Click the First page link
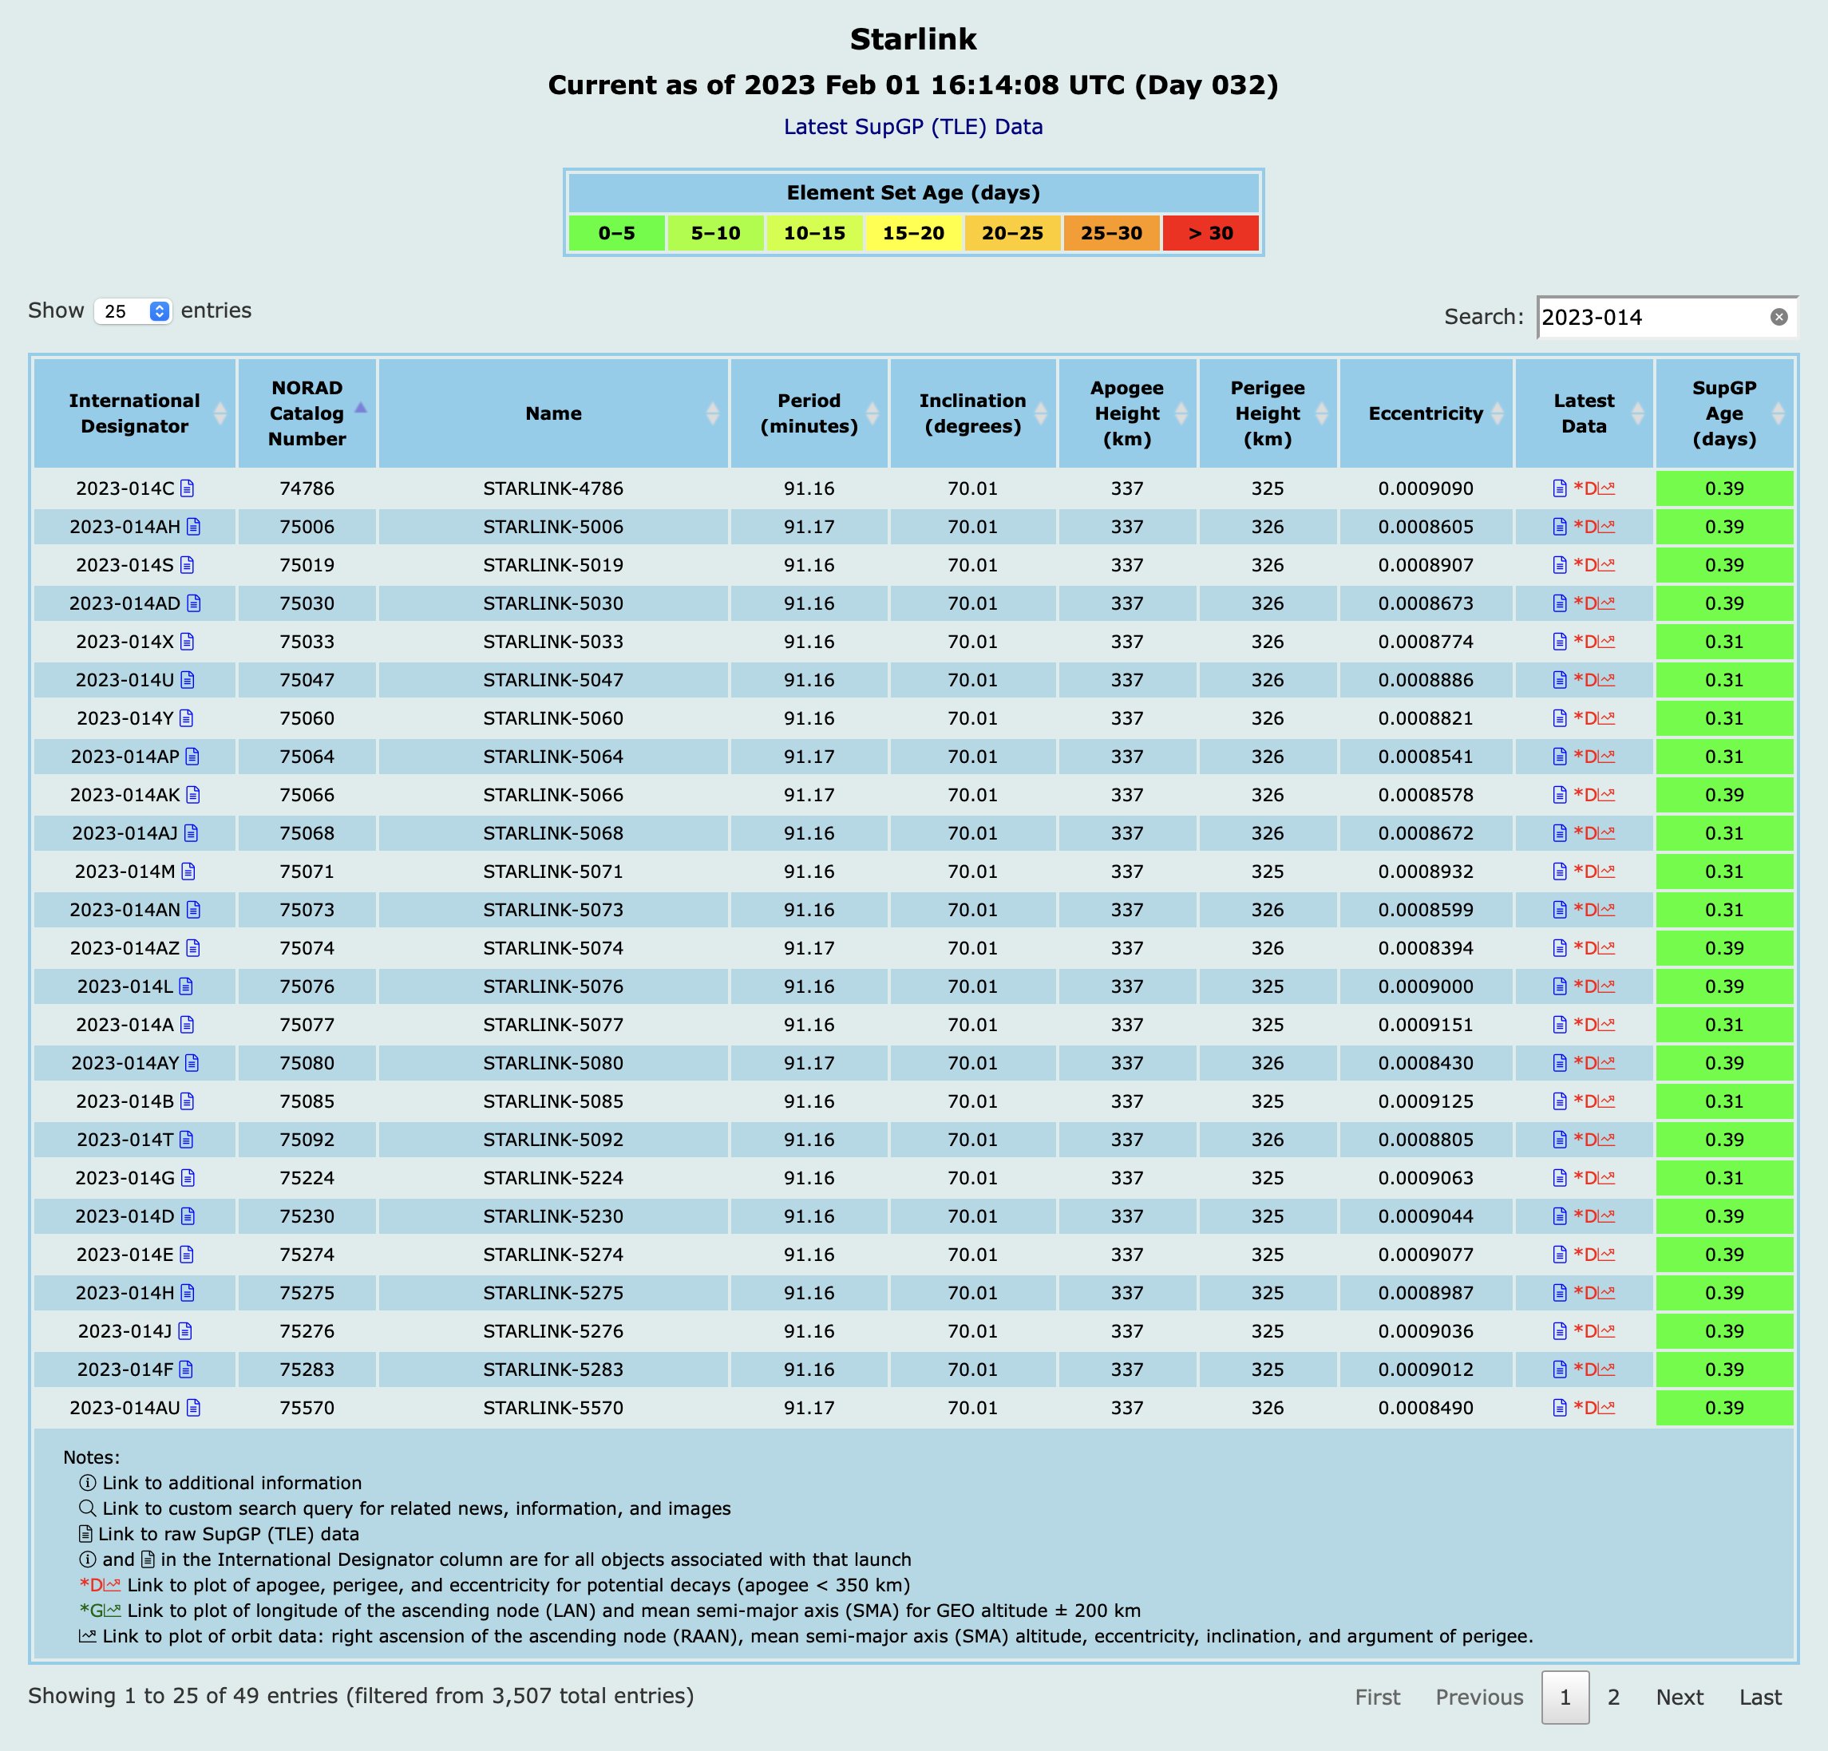Screen dimensions: 1828x1751 [x=1378, y=1697]
